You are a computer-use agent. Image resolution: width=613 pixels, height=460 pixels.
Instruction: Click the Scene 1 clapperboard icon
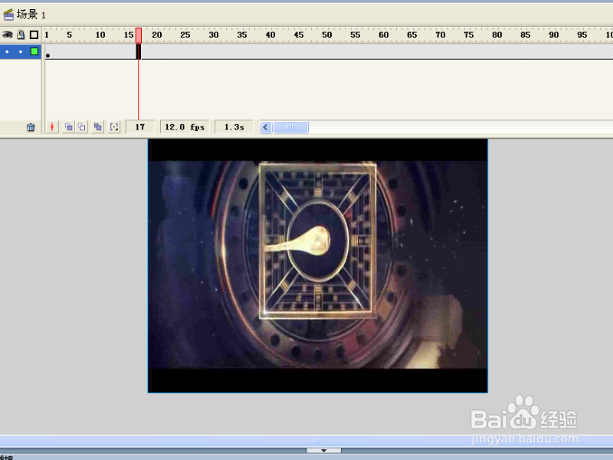[x=8, y=15]
